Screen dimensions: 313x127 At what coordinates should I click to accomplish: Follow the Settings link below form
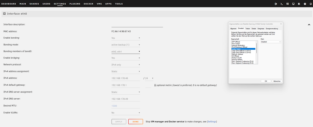pos(212,122)
